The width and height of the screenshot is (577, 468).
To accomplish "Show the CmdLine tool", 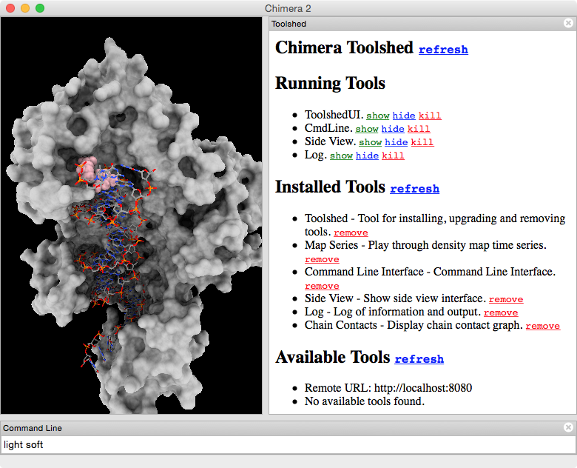I will 367,129.
